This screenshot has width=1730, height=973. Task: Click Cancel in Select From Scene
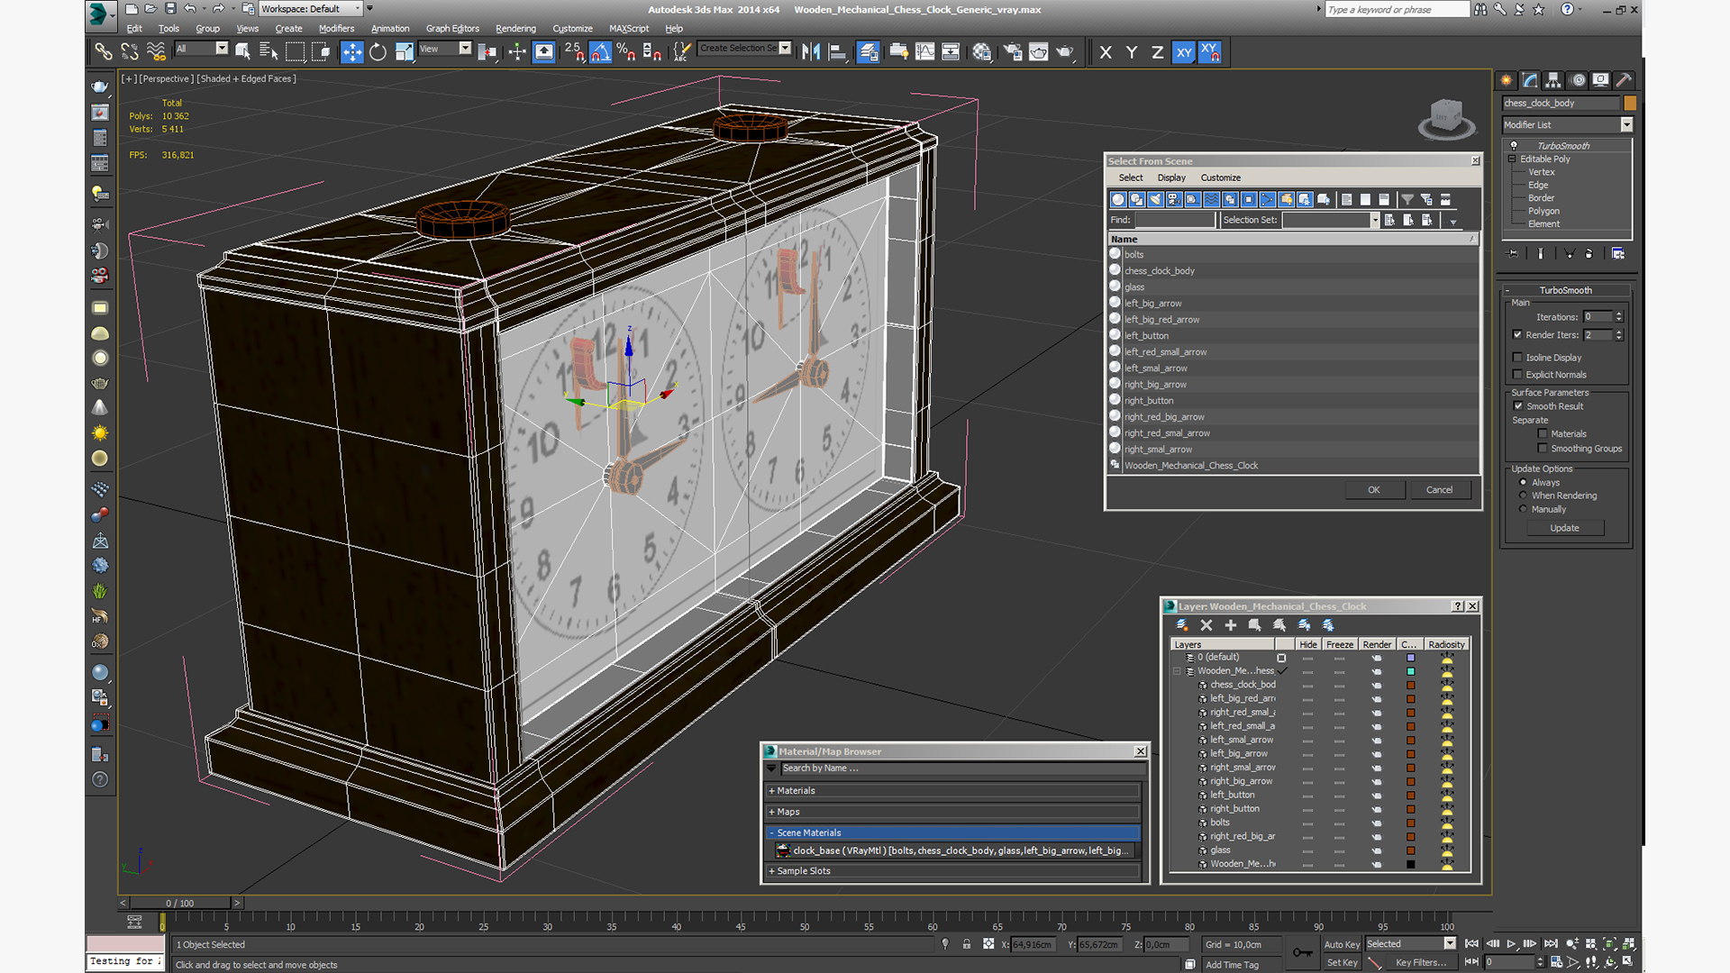(1439, 490)
